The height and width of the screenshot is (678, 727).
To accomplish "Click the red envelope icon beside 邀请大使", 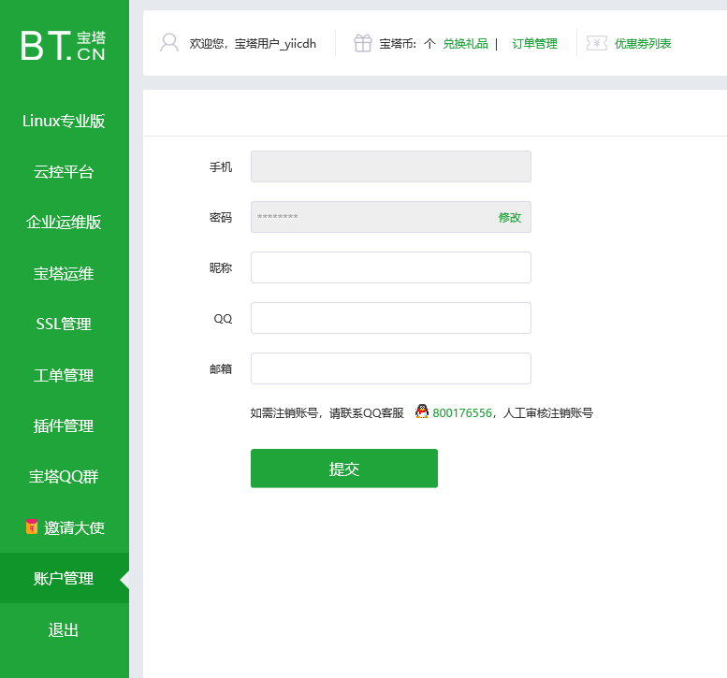I will pos(32,527).
